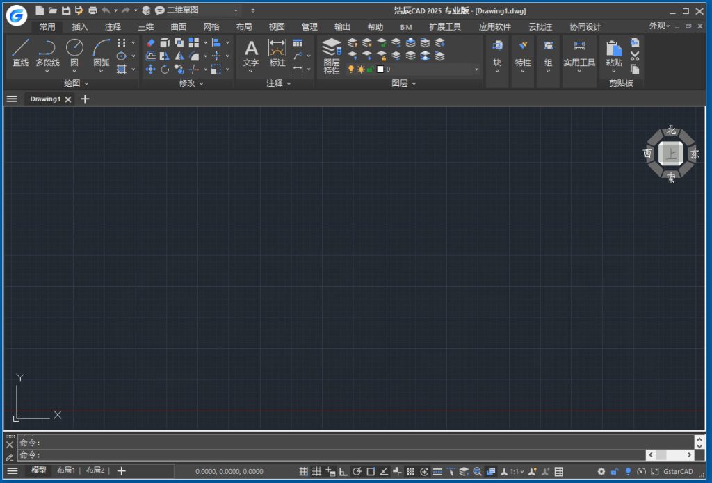Click 东 on the view compass
712x483 pixels.
[695, 154]
